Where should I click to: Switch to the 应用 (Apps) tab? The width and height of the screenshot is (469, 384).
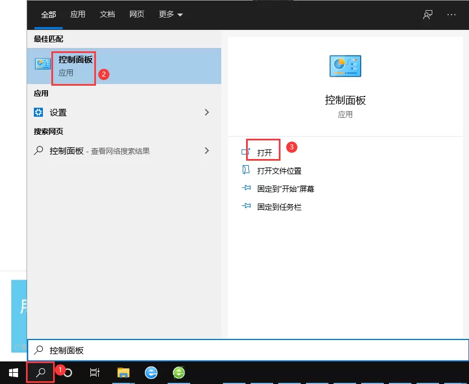click(x=77, y=15)
